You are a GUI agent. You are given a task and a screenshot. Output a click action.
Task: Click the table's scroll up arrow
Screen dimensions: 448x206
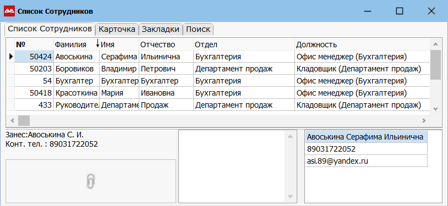(435, 44)
